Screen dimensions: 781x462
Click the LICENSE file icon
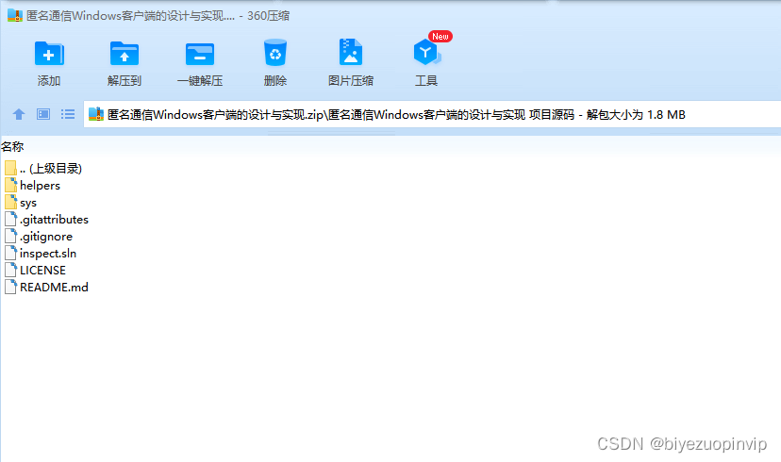(x=11, y=270)
